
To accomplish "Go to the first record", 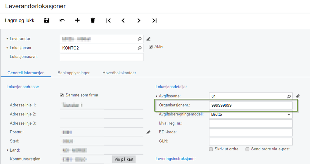I will pyautogui.click(x=108, y=20).
